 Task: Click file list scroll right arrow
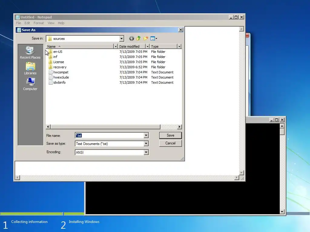[179, 127]
